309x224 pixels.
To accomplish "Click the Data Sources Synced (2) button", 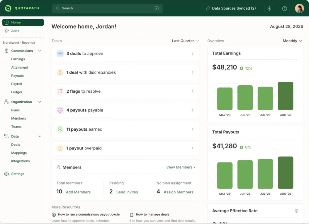I will coord(231,8).
